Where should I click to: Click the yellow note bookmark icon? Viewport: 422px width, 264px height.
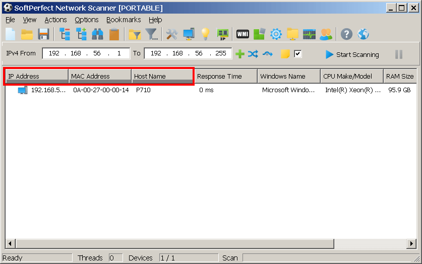click(x=285, y=54)
